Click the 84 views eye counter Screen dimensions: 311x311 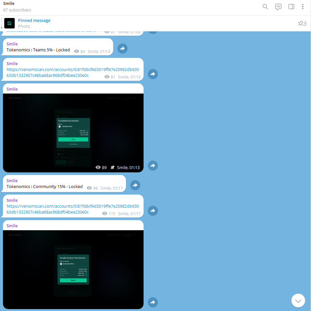pos(79,51)
